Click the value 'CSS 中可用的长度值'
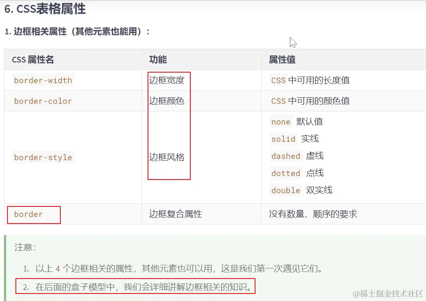The height and width of the screenshot is (301, 426). (310, 81)
